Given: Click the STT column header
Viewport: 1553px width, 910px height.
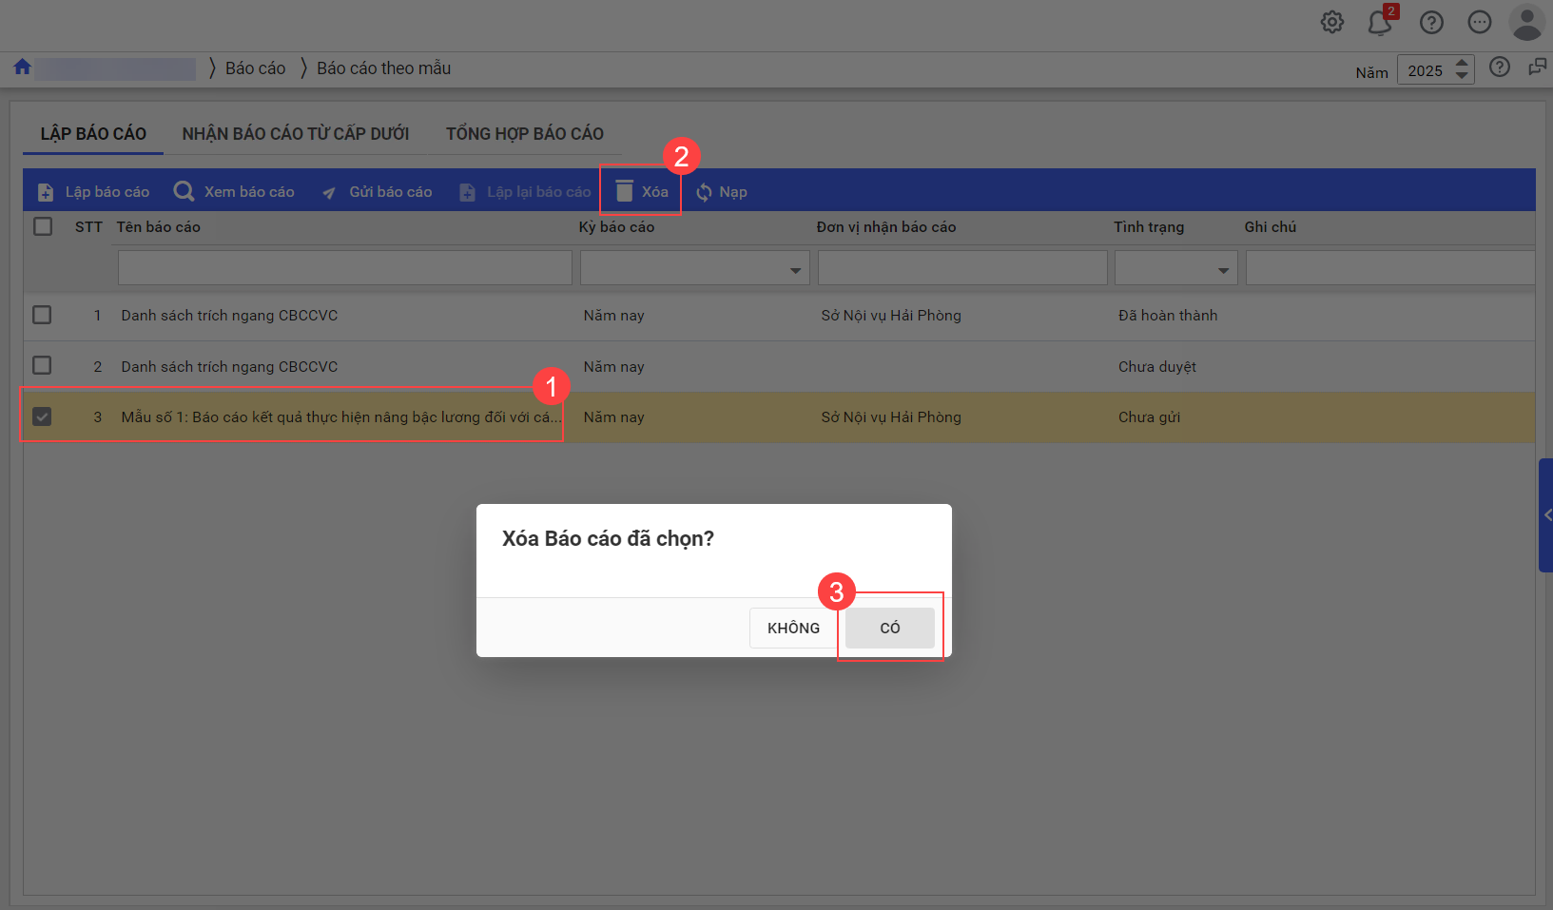Looking at the screenshot, I should click(x=88, y=227).
